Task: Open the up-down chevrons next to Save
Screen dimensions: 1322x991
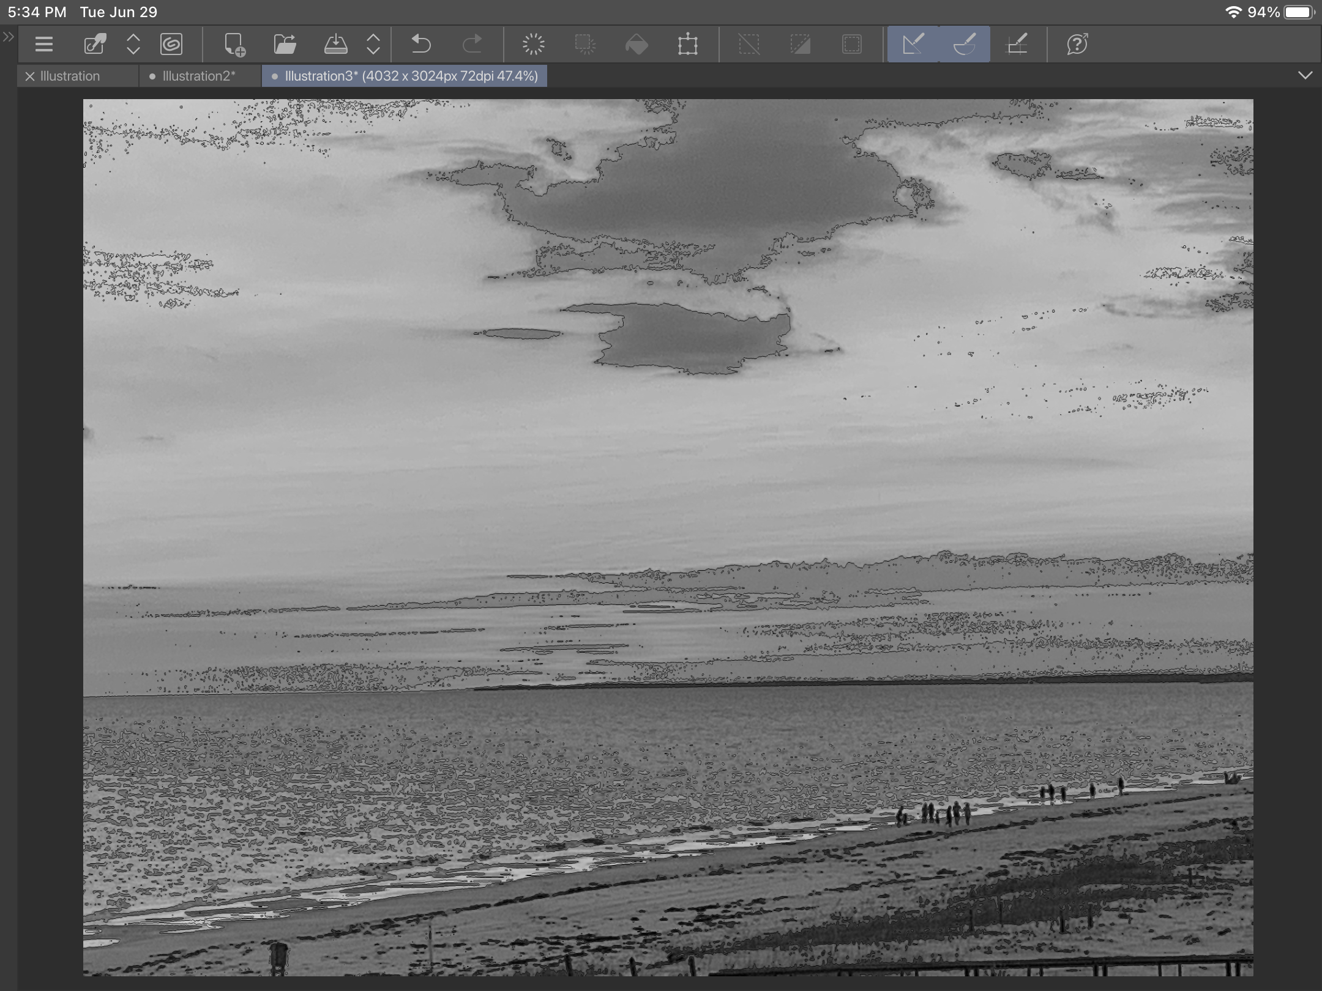Action: pyautogui.click(x=373, y=44)
